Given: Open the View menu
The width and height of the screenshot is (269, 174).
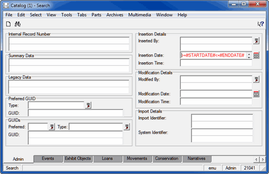Looking at the screenshot, I should click(51, 15).
